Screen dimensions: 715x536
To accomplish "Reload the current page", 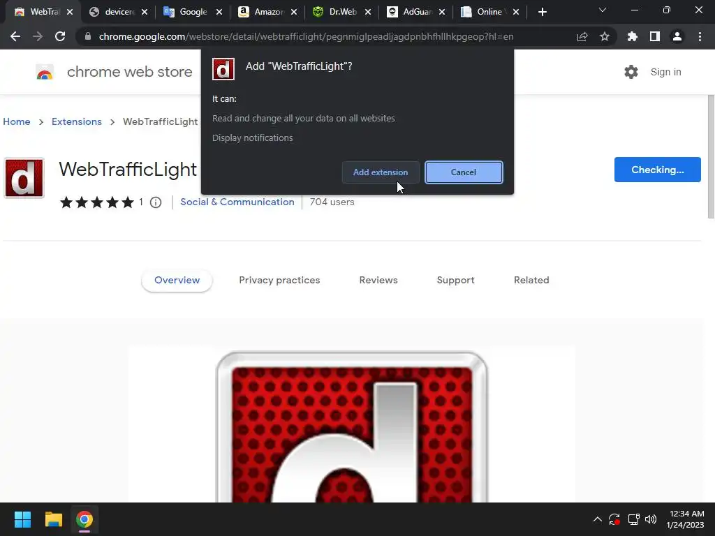I will click(x=60, y=36).
